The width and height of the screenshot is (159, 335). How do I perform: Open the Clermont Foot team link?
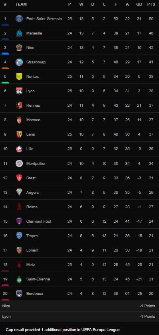[x=39, y=221]
